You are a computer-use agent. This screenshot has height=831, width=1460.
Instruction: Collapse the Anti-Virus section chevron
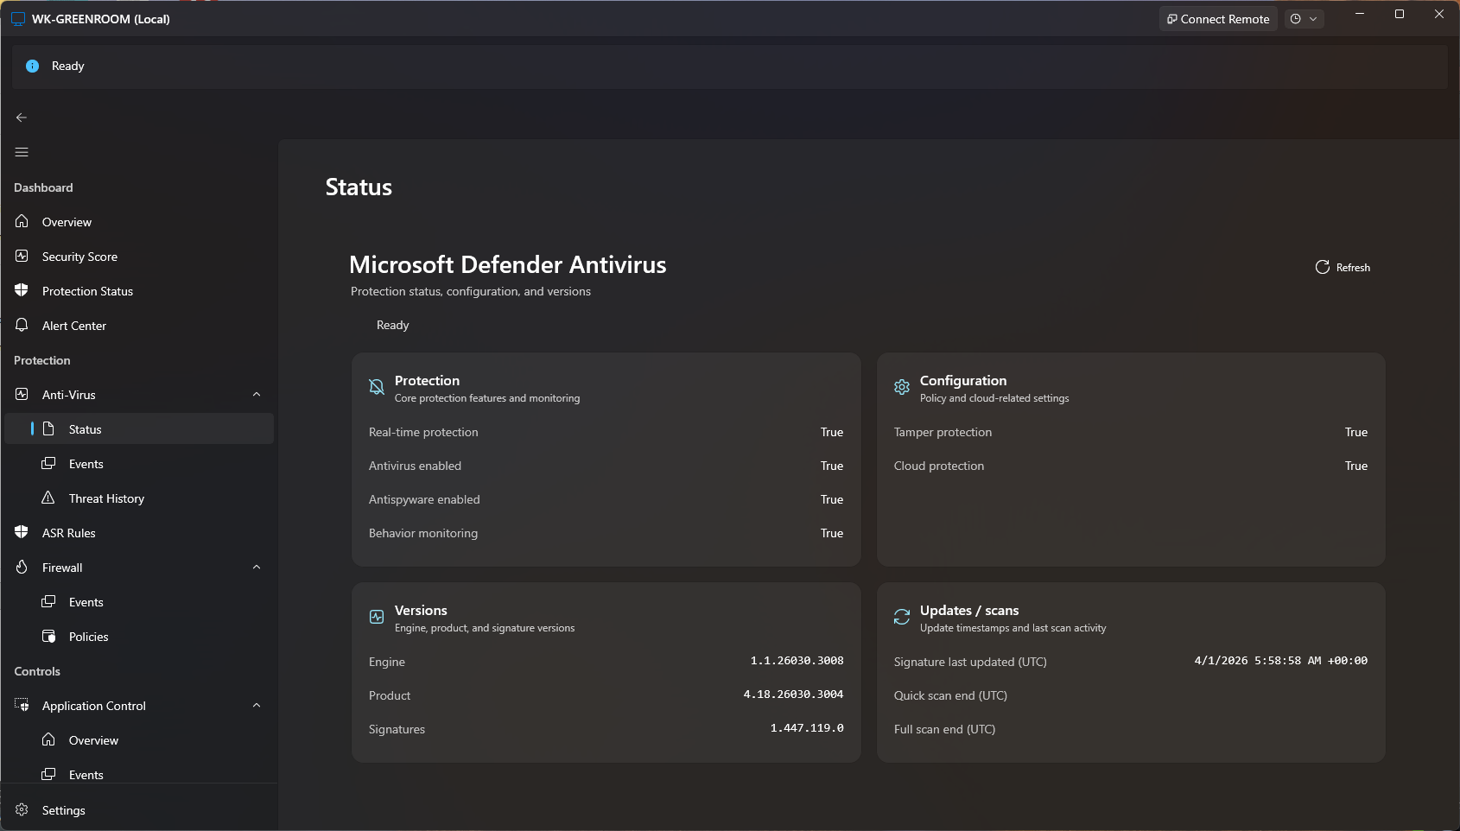tap(257, 394)
